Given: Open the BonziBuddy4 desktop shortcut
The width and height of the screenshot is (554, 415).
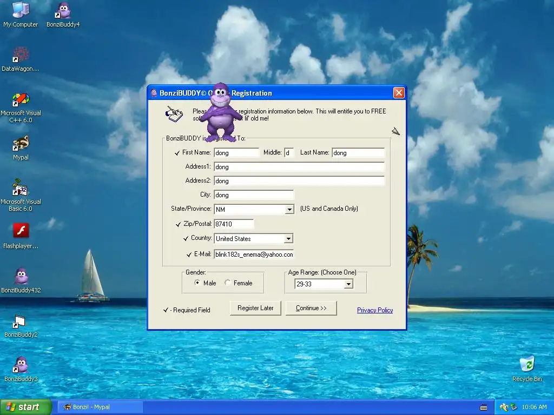Looking at the screenshot, I should point(63,14).
